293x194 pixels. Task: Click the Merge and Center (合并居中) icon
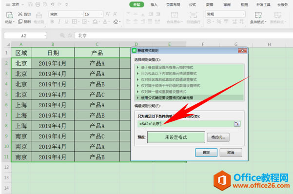[x=175, y=15]
